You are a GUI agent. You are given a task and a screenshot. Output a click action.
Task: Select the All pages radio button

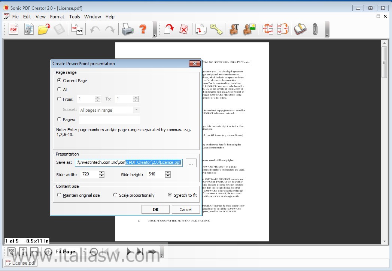tap(59, 89)
